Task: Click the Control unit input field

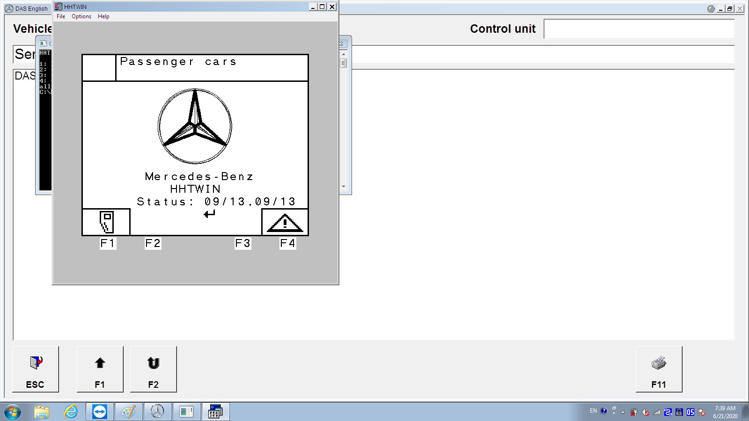Action: point(639,29)
